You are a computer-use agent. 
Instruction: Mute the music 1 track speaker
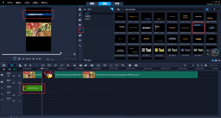14,101
